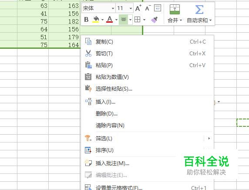Click the paste clipboard icon
The image size is (249, 190).
coord(88,65)
